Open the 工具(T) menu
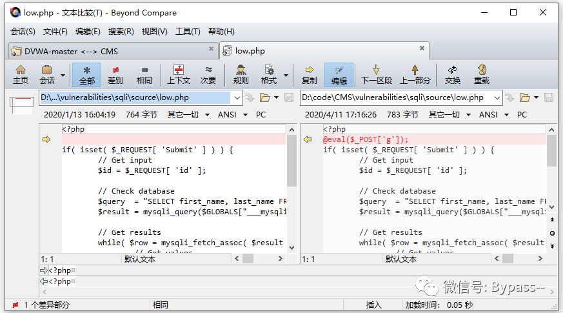Viewport: 563px width, 313px height. pyautogui.click(x=188, y=32)
